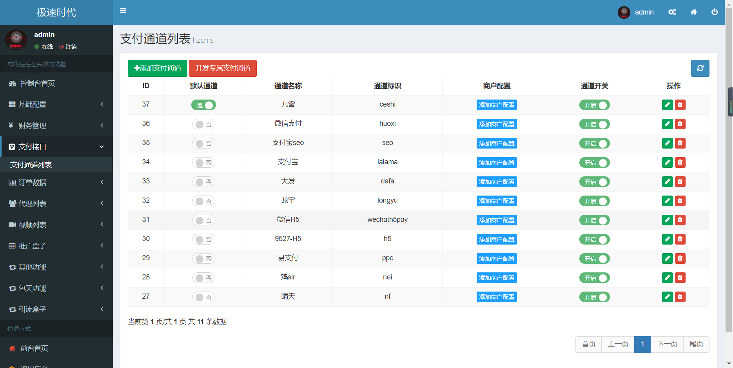The height and width of the screenshot is (368, 733).
Task: Toggle default channel switch for 九霄
Action: pyautogui.click(x=203, y=105)
